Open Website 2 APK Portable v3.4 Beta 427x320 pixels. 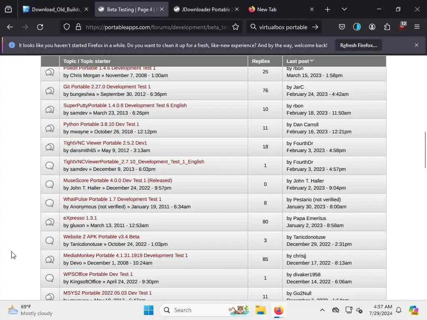pyautogui.click(x=101, y=237)
